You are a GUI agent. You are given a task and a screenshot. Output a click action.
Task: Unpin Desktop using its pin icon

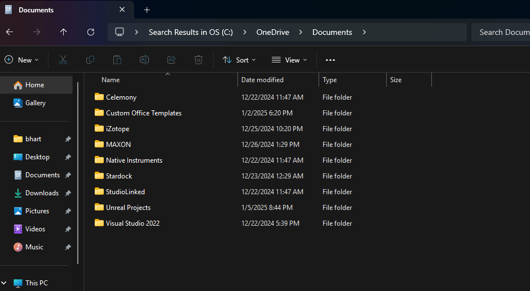pyautogui.click(x=68, y=157)
